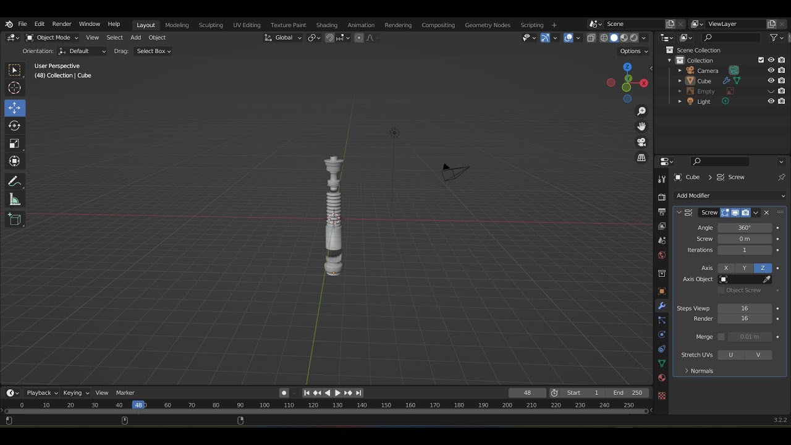Image resolution: width=791 pixels, height=445 pixels.
Task: Expand the Camera item in the outliner
Action: pyautogui.click(x=680, y=70)
